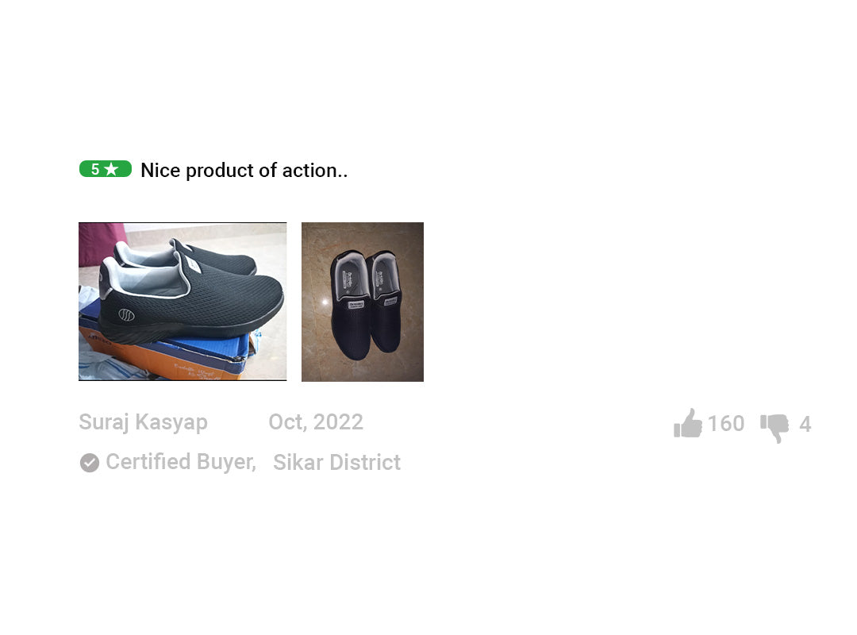Click the review title Nice product of action
This screenshot has height=635, width=857.
click(x=244, y=171)
